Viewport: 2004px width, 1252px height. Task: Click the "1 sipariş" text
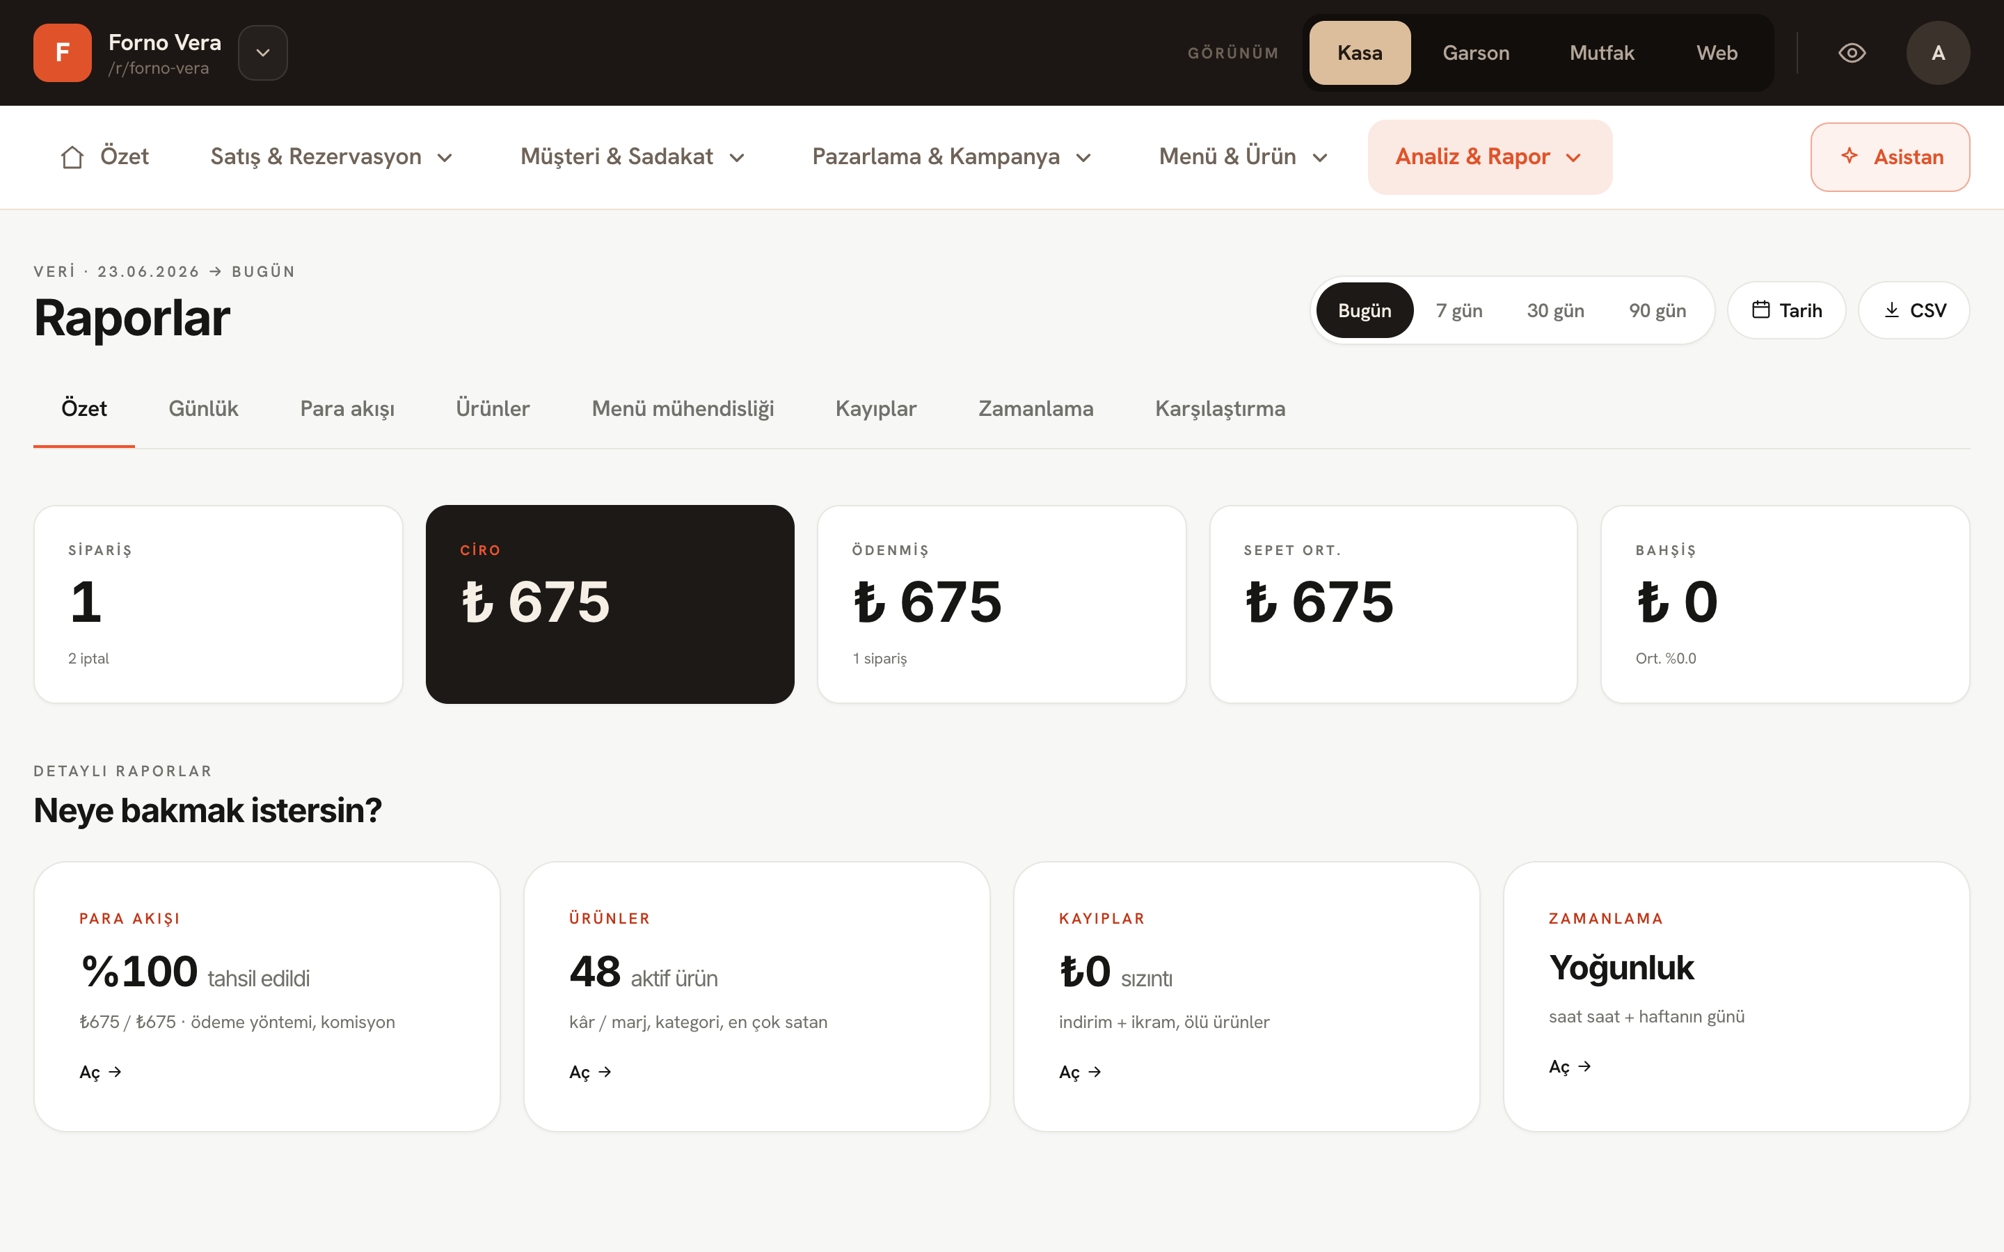(880, 659)
